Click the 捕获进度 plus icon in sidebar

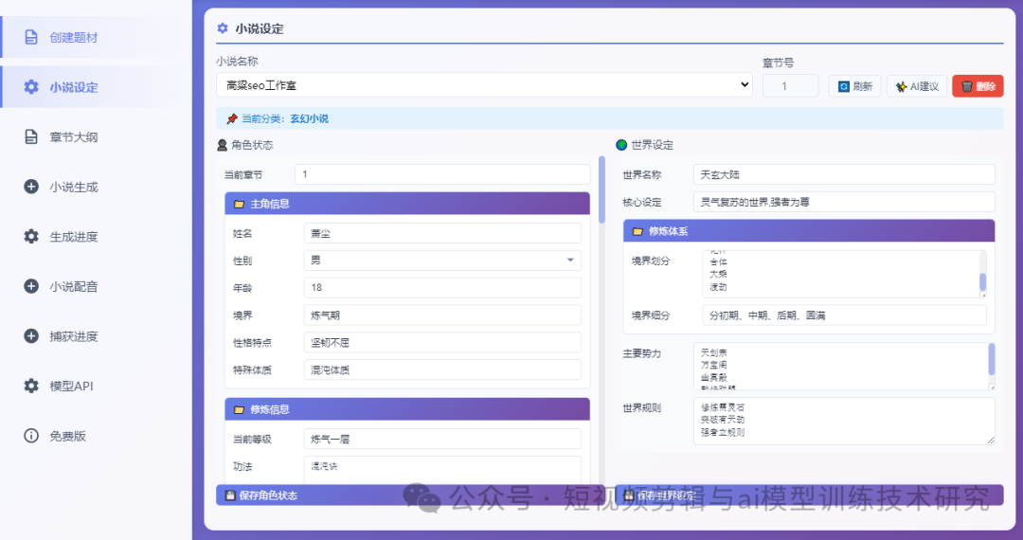point(30,336)
